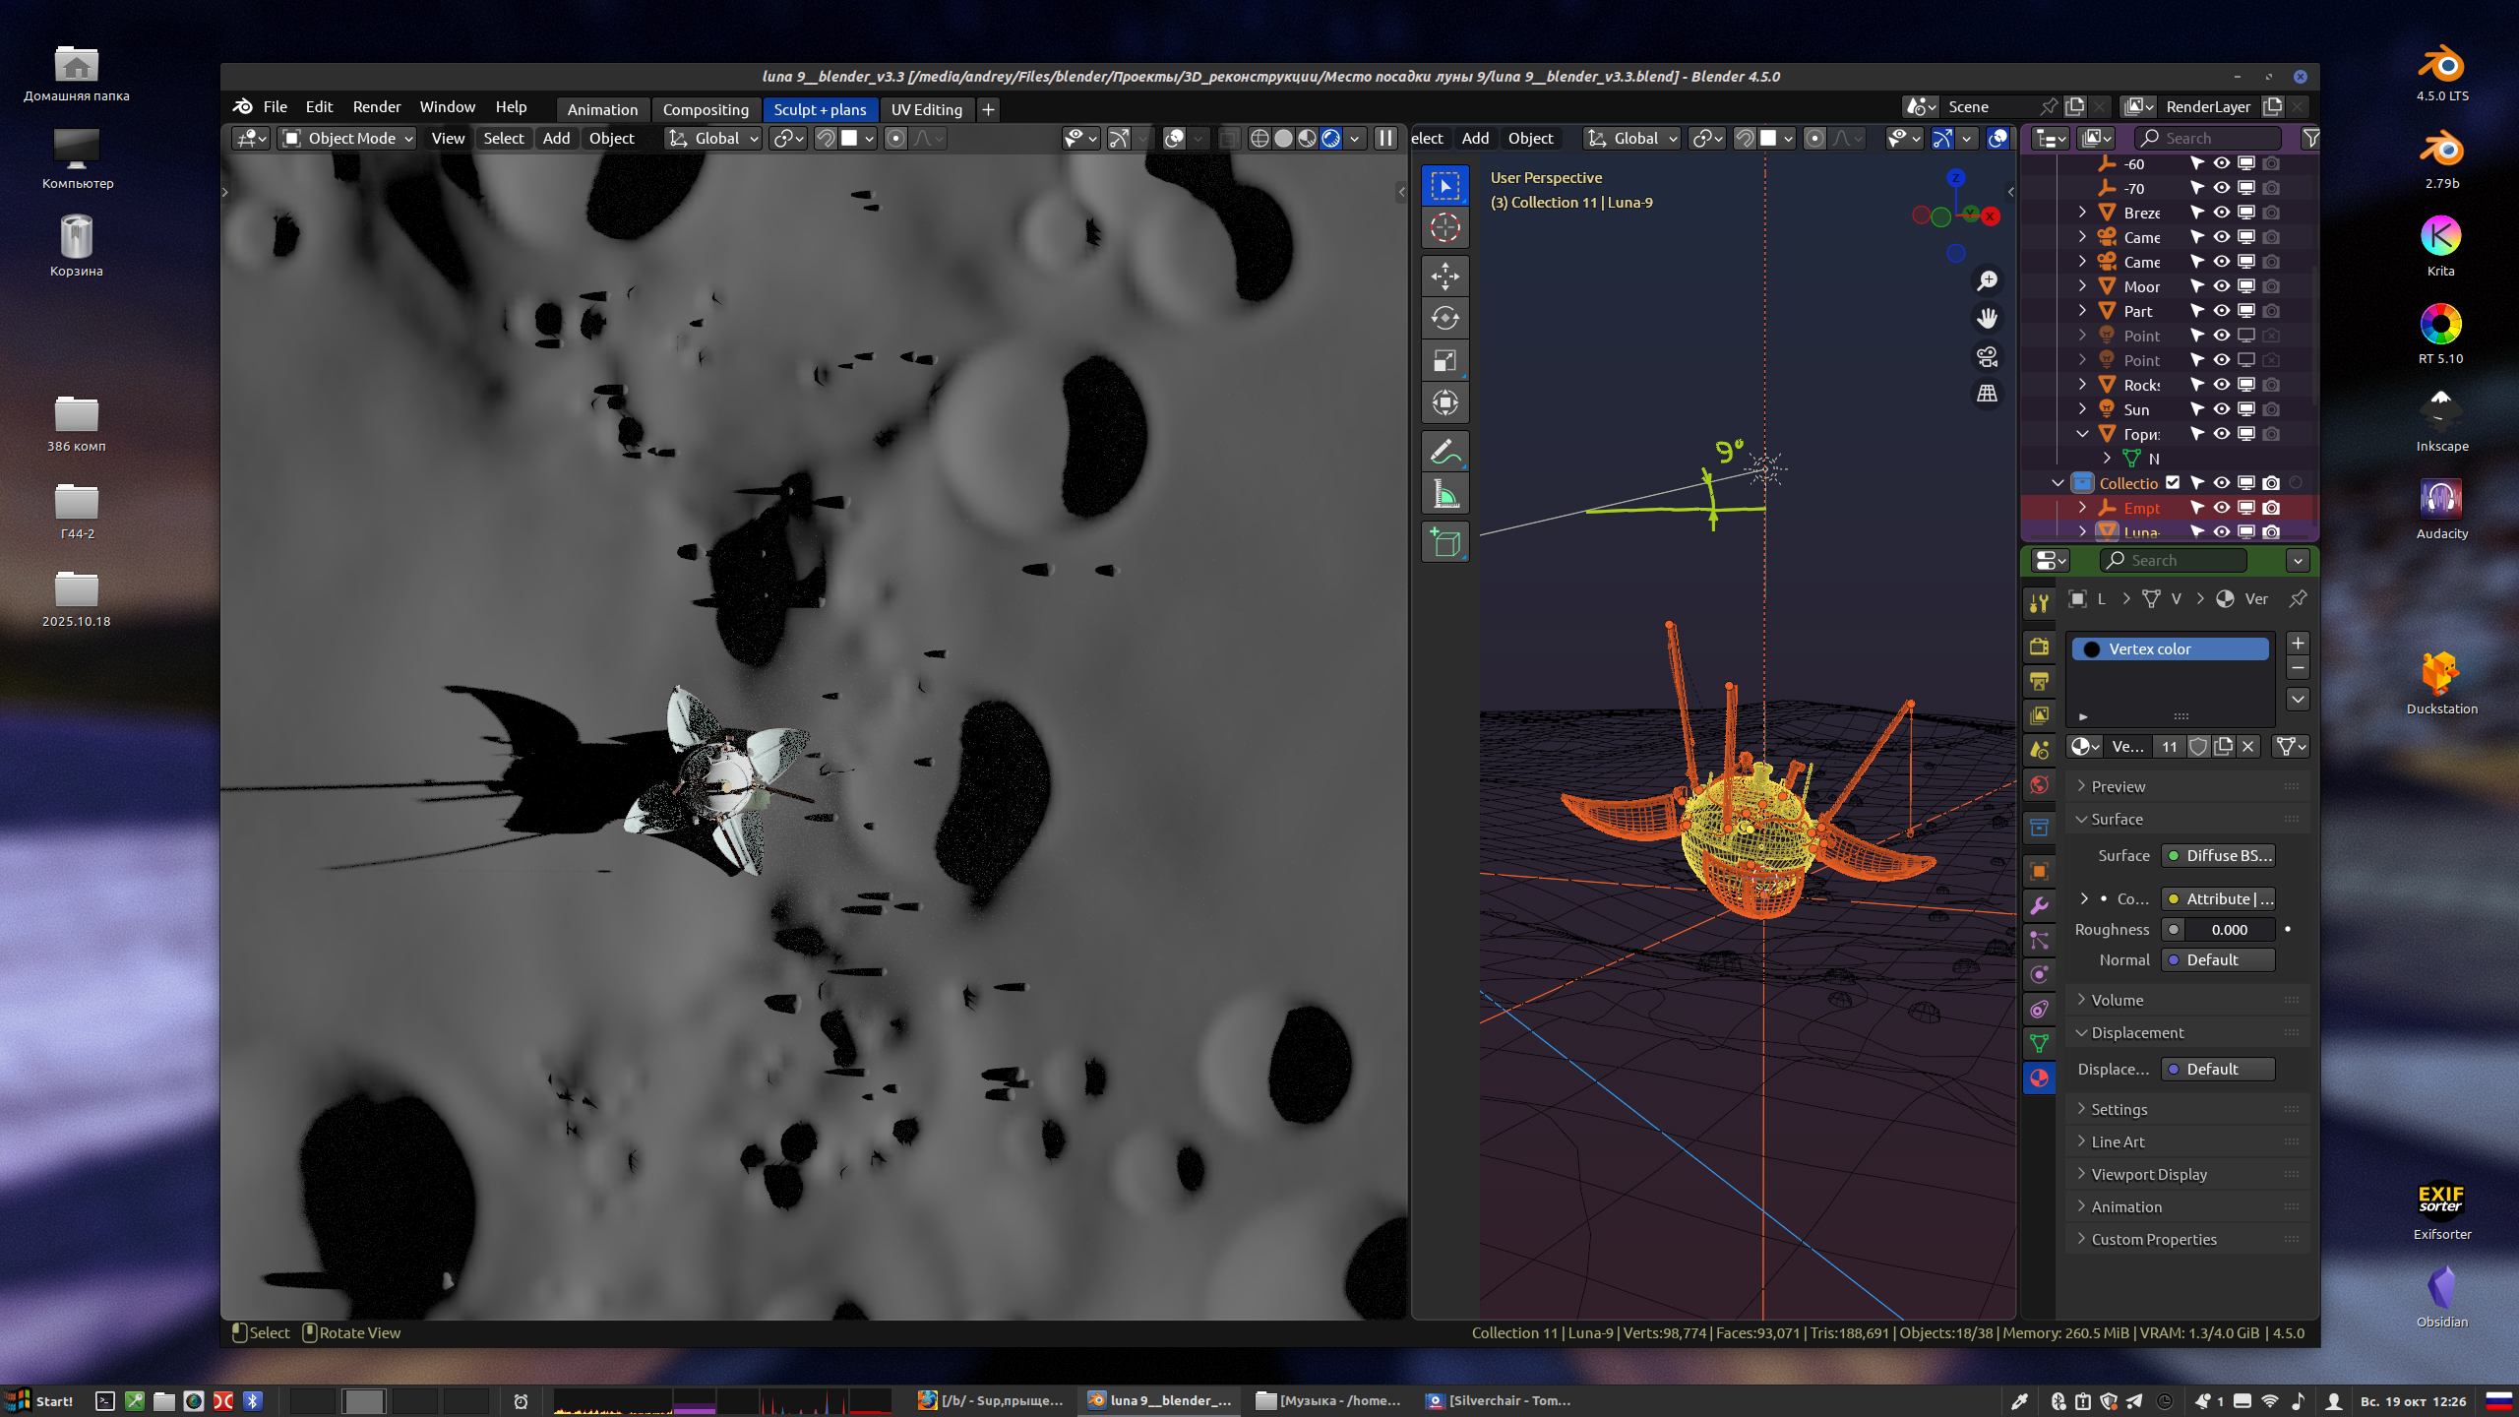Open the Modifiers wrench properties tab
The image size is (2519, 1417).
[x=2039, y=906]
